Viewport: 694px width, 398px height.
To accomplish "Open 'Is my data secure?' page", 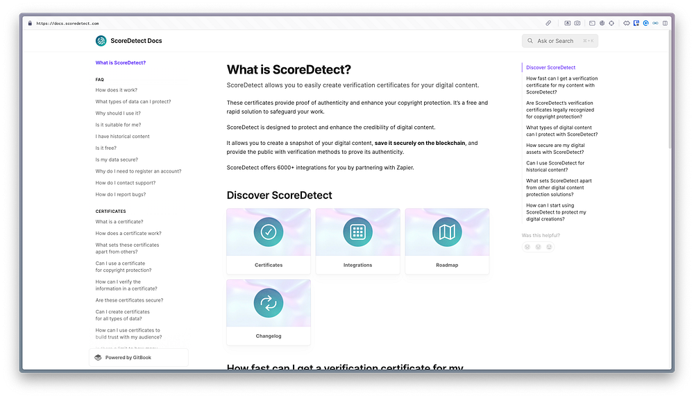I will 117,159.
